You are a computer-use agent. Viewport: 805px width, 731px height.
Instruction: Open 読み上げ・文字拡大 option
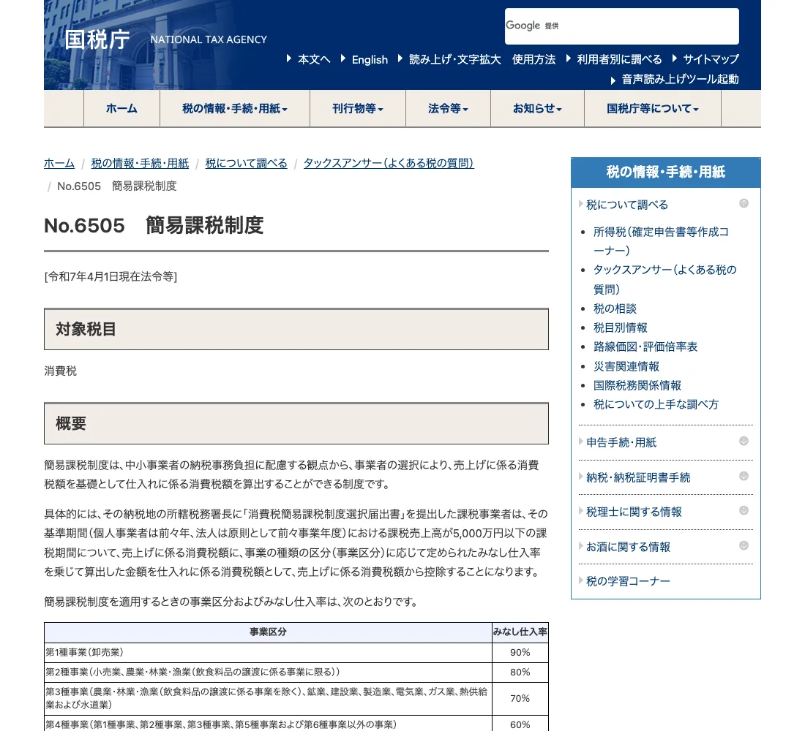(455, 59)
